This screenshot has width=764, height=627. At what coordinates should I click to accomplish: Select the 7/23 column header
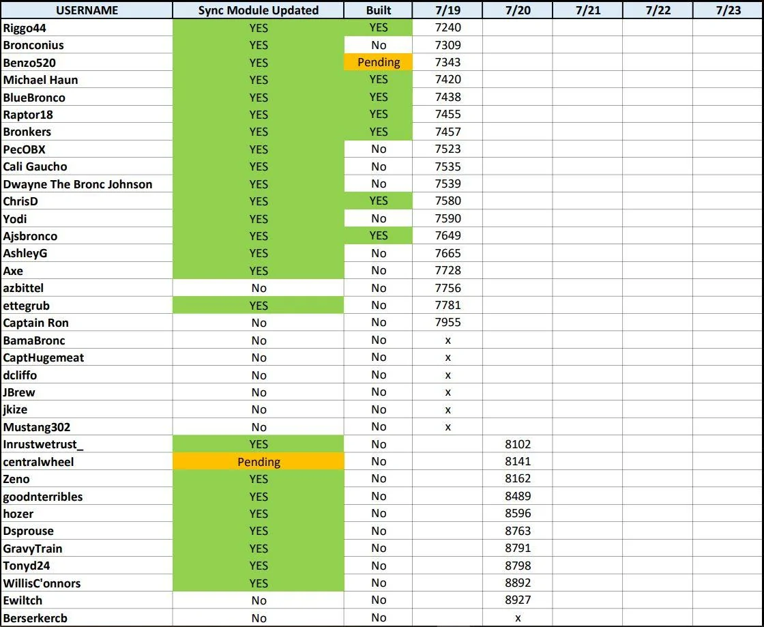pos(728,10)
